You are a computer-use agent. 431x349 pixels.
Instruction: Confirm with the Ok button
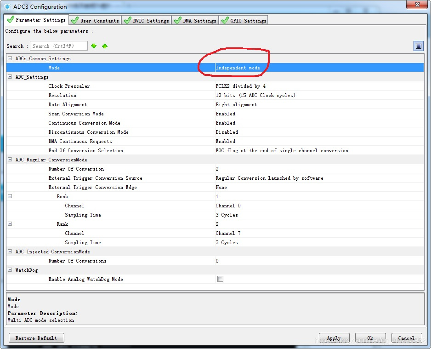point(370,338)
